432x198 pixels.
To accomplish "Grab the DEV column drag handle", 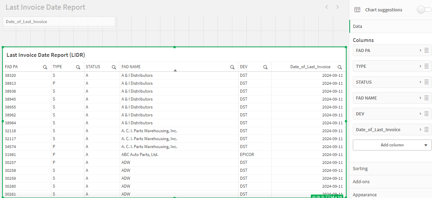I will click(426, 114).
